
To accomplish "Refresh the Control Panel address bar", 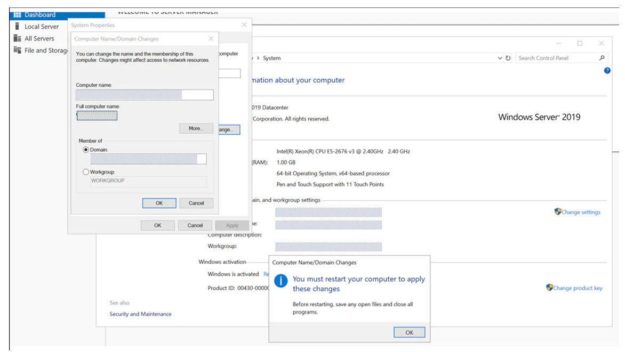I will (x=508, y=58).
